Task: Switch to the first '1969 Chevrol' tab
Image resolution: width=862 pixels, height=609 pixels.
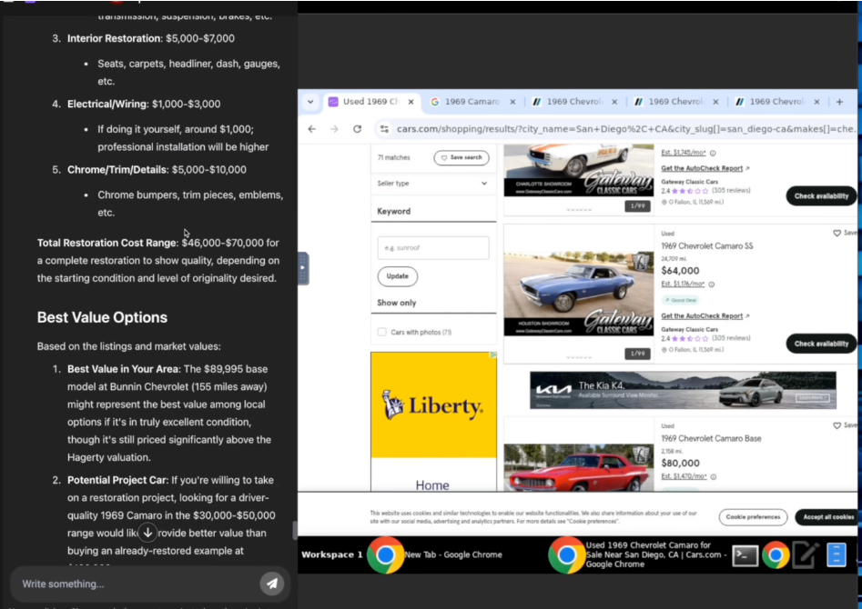Action: tap(574, 102)
